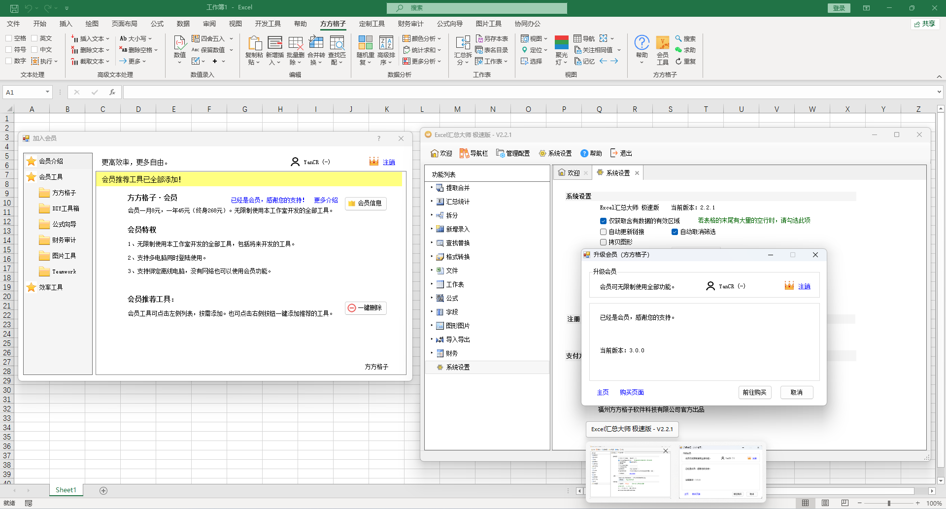Image resolution: width=946 pixels, height=509 pixels.
Task: Select the Sheet1 worksheet tab
Action: tap(66, 490)
